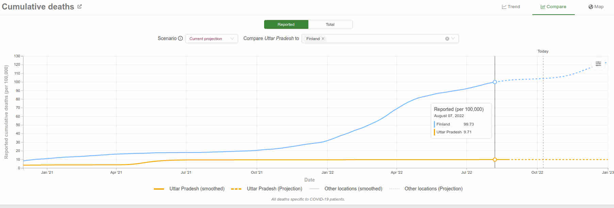Click the dashed orange projection legend swatch

click(x=236, y=189)
